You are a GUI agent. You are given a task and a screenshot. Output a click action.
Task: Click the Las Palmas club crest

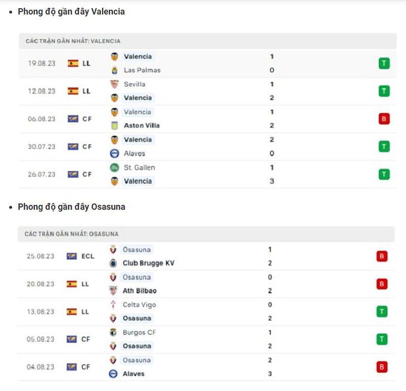click(115, 70)
